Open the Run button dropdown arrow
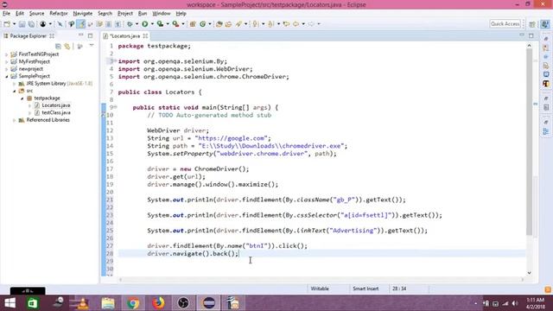The width and height of the screenshot is (553, 311). click(x=152, y=24)
